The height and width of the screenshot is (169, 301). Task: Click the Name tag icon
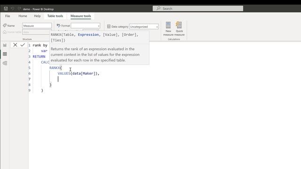tap(5, 25)
